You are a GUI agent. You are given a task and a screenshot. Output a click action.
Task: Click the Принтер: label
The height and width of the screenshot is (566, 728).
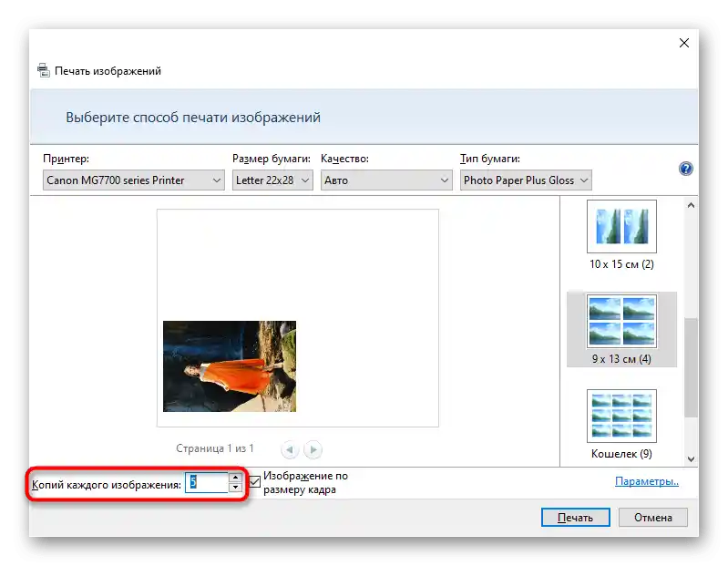[x=66, y=159]
